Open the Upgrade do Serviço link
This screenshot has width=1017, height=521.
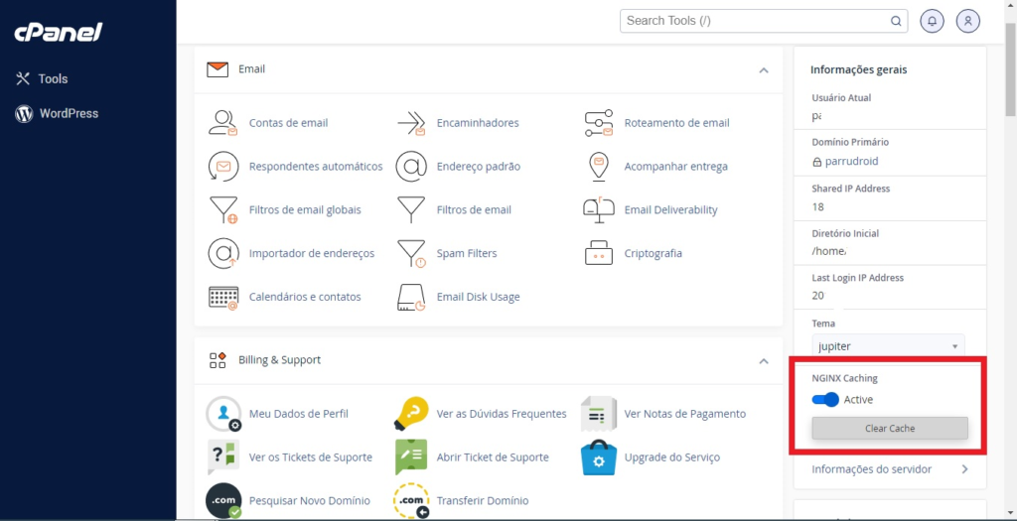[x=672, y=457]
